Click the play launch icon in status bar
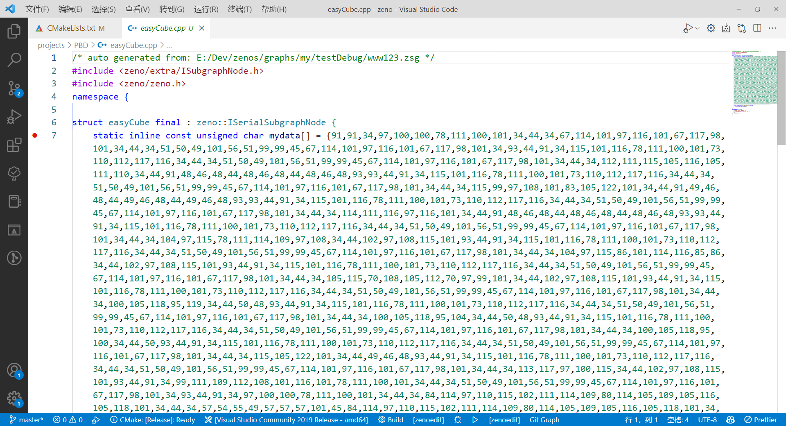This screenshot has height=426, width=786. click(x=475, y=420)
